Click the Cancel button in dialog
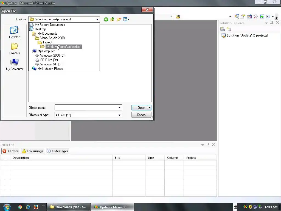This screenshot has width=281, height=211. tap(141, 115)
